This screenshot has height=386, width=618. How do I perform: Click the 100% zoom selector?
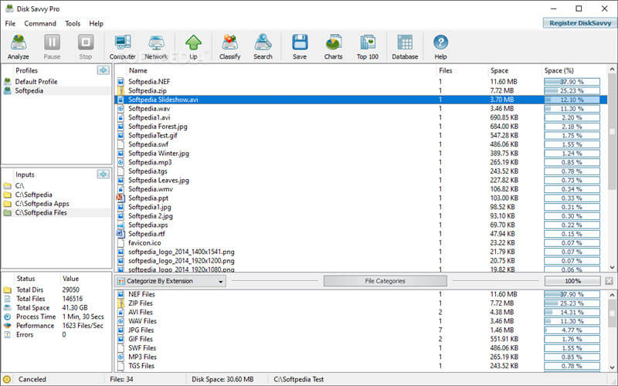tap(572, 281)
